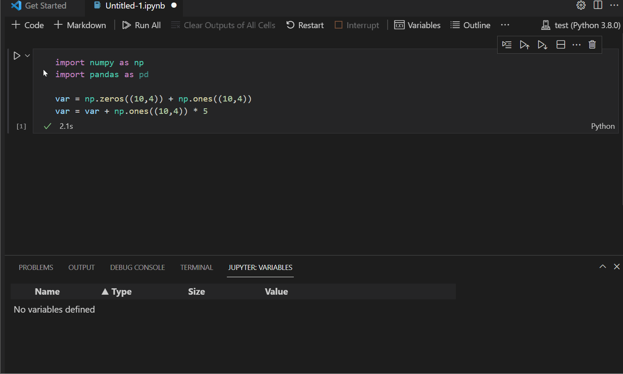
Task: Select the test (Python 3.8.0) kernel
Action: pyautogui.click(x=580, y=25)
